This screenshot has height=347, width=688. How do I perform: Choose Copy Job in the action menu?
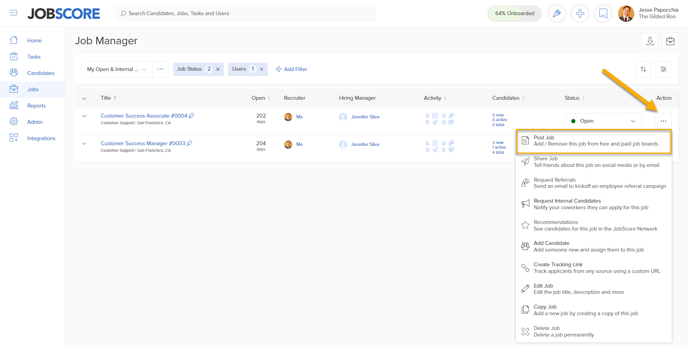pos(594,310)
